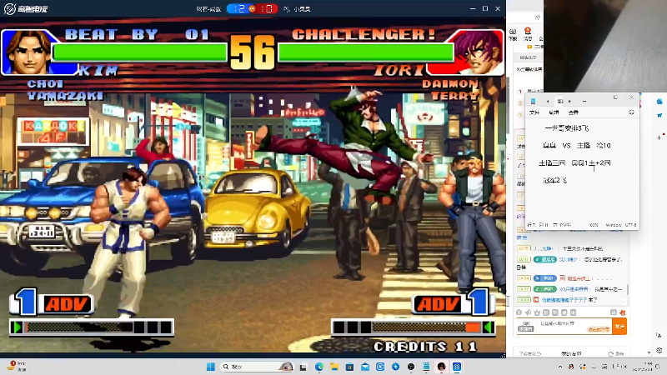The width and height of the screenshot is (667, 375).
Task: Select the current Notepad document tab
Action: click(x=560, y=101)
